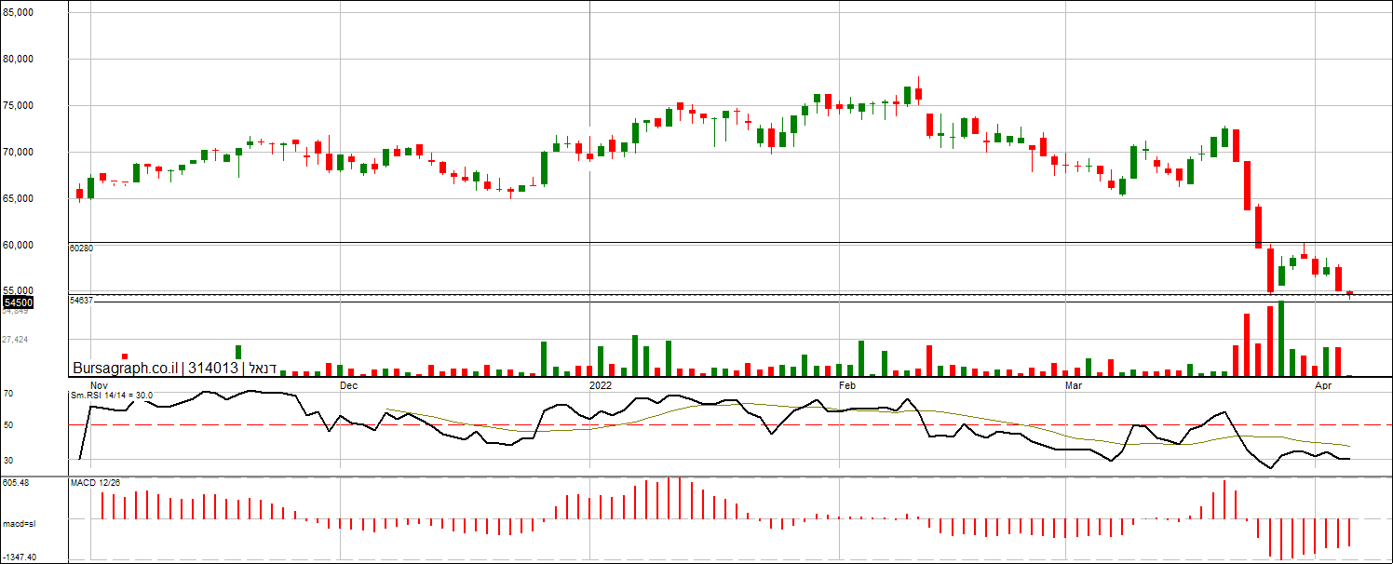
Task: Select the 65,000 price axis label
Action: click(19, 198)
